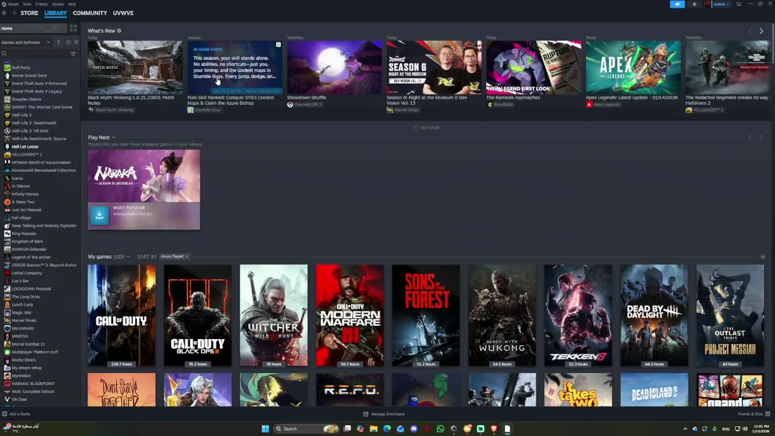Toggle the sort-by-recent clock icon in sidebar
Screen dimensions: 775x436
68,42
